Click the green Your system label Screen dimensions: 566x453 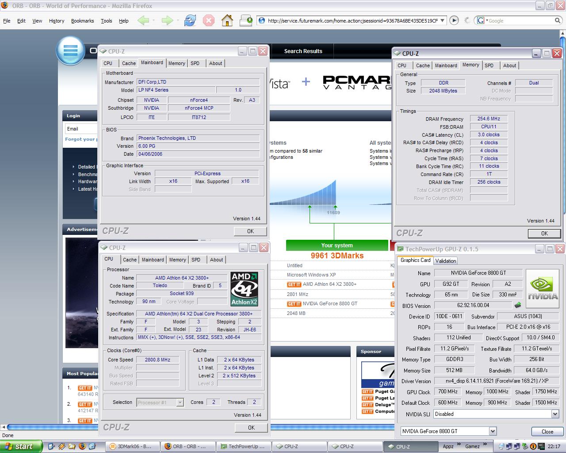click(x=337, y=245)
